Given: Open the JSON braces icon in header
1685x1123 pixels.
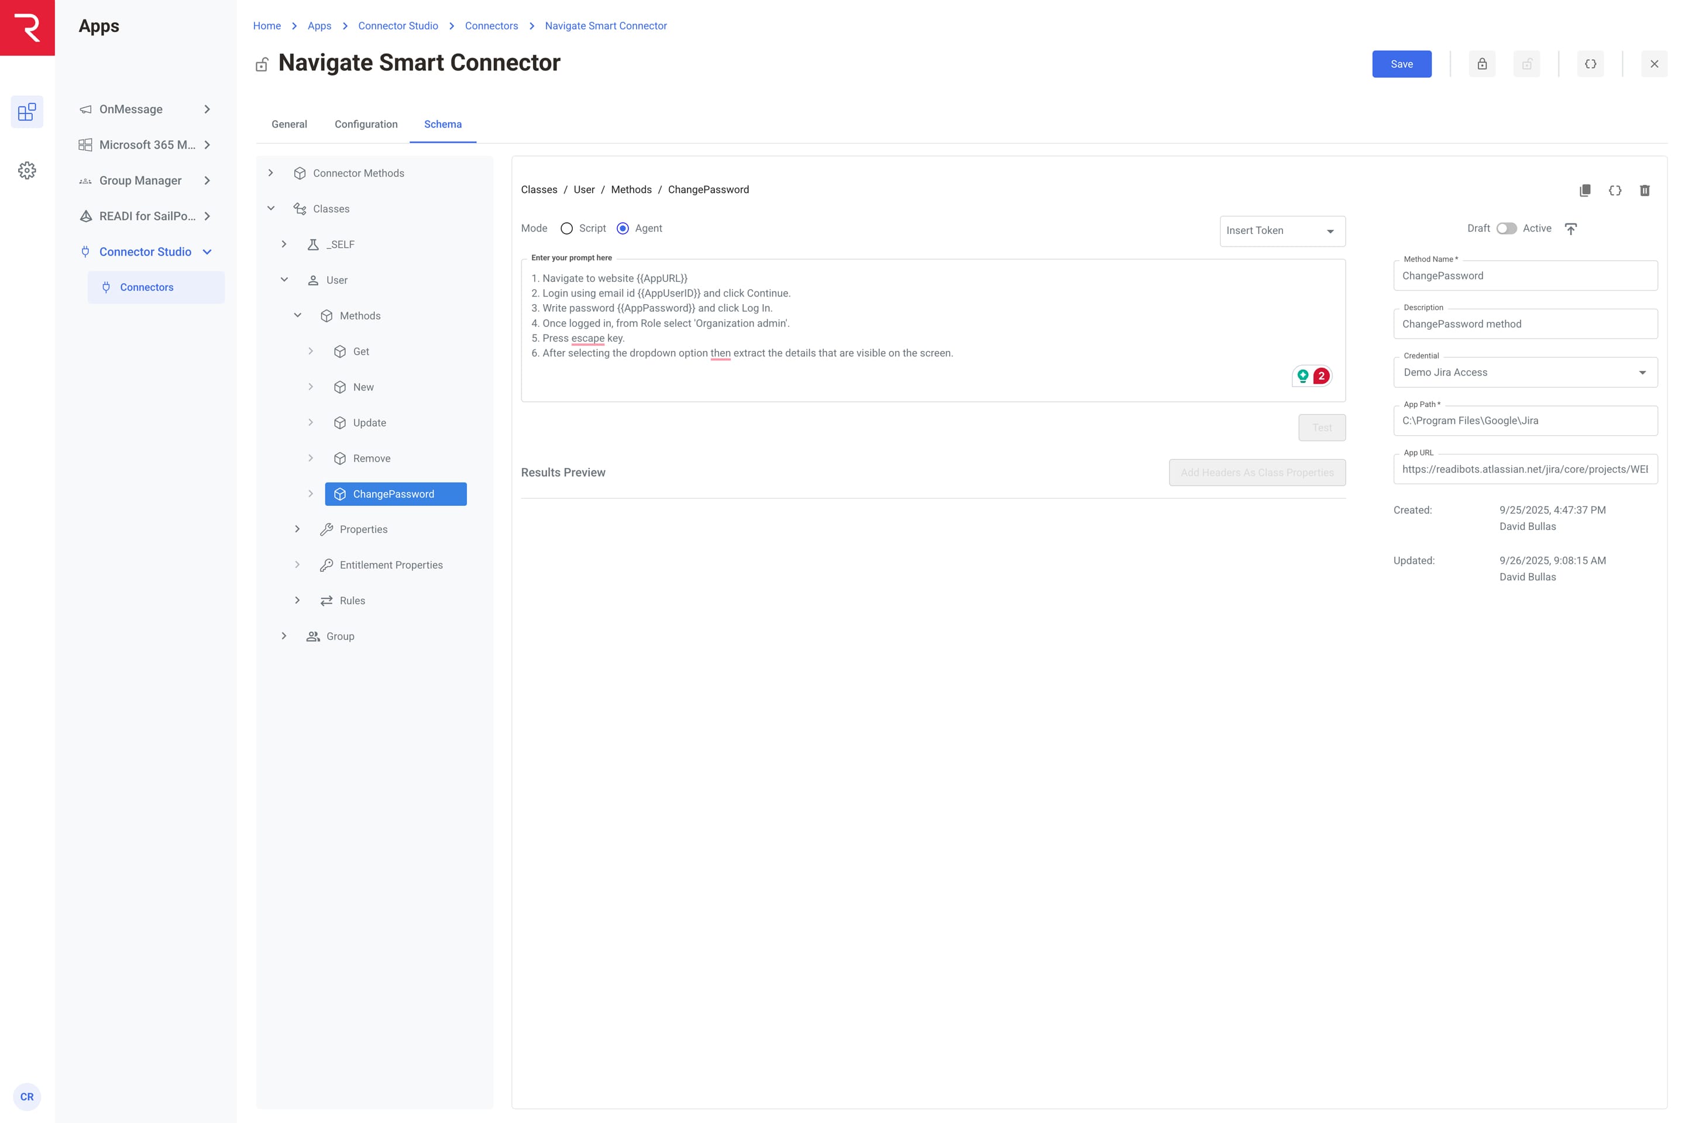Looking at the screenshot, I should point(1590,64).
